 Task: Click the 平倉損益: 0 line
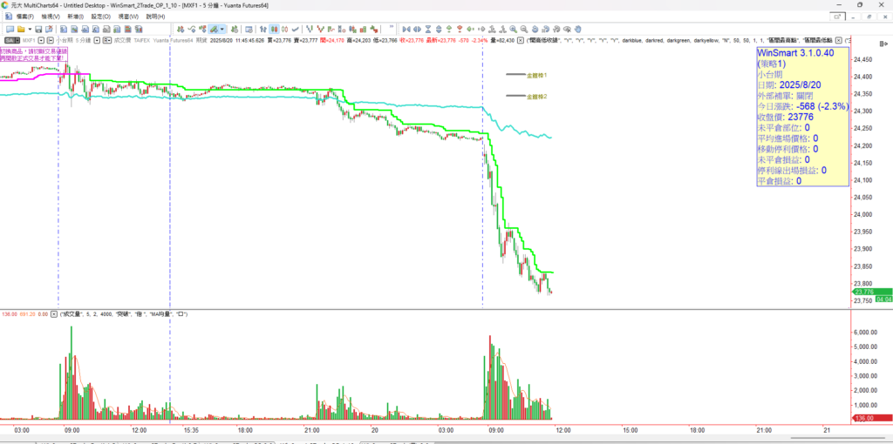pyautogui.click(x=780, y=181)
